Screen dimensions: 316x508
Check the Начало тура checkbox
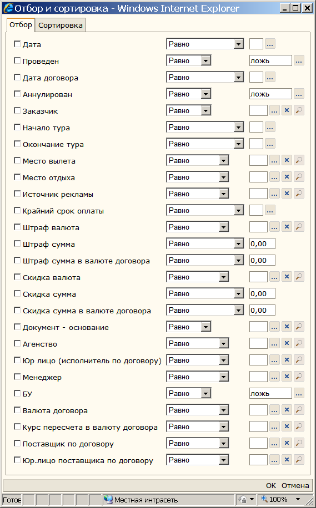tap(17, 128)
